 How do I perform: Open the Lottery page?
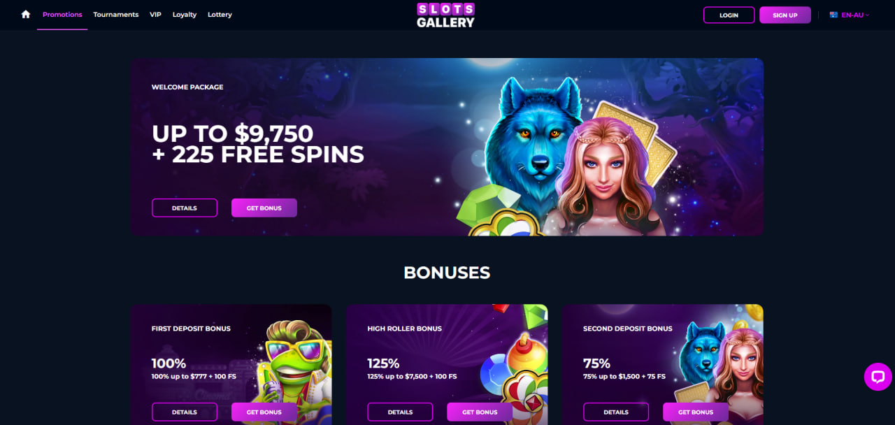click(x=220, y=15)
